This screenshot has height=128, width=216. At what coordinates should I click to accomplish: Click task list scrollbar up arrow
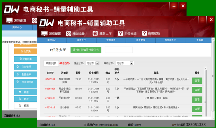(206, 68)
